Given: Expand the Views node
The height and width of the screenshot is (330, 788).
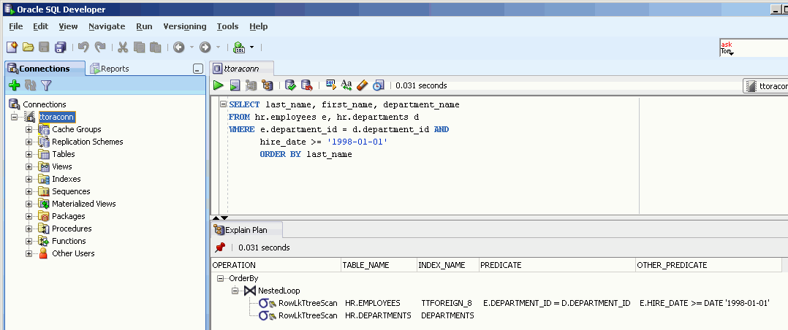Looking at the screenshot, I should pos(29,166).
